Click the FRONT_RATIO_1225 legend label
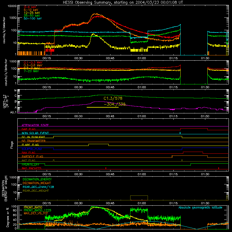232x232 pixels. [x=37, y=210]
